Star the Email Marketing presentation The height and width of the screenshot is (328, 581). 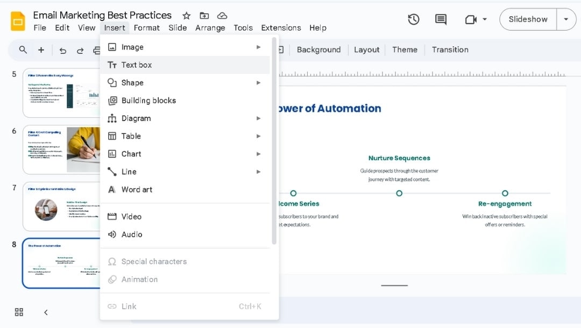[186, 16]
